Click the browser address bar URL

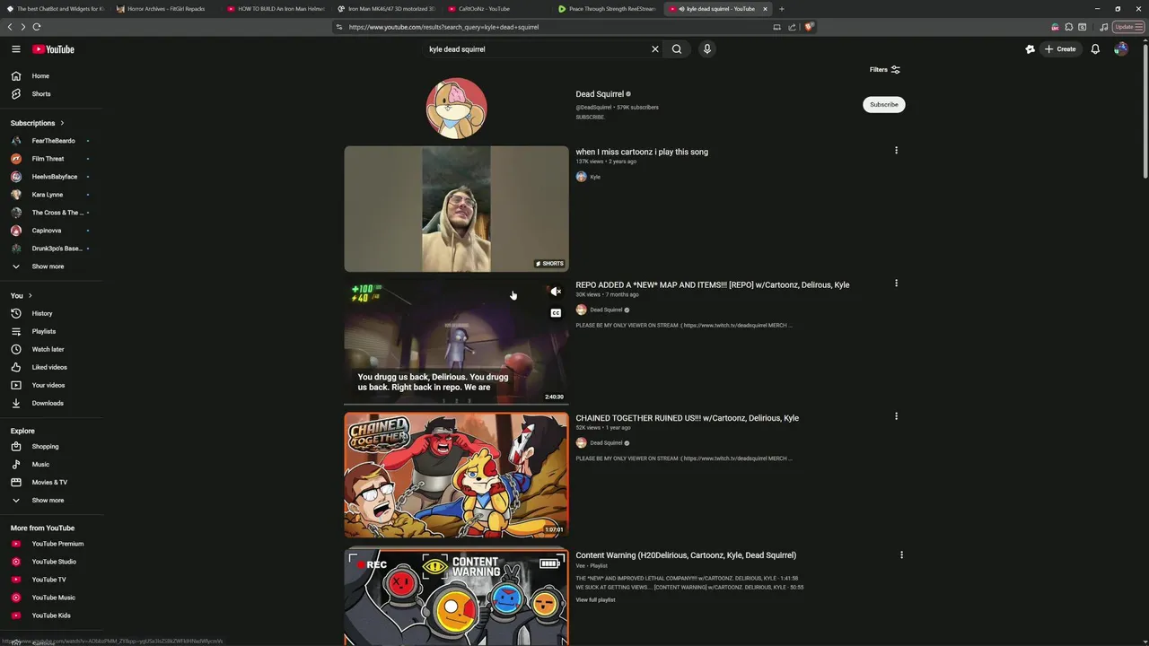click(443, 27)
